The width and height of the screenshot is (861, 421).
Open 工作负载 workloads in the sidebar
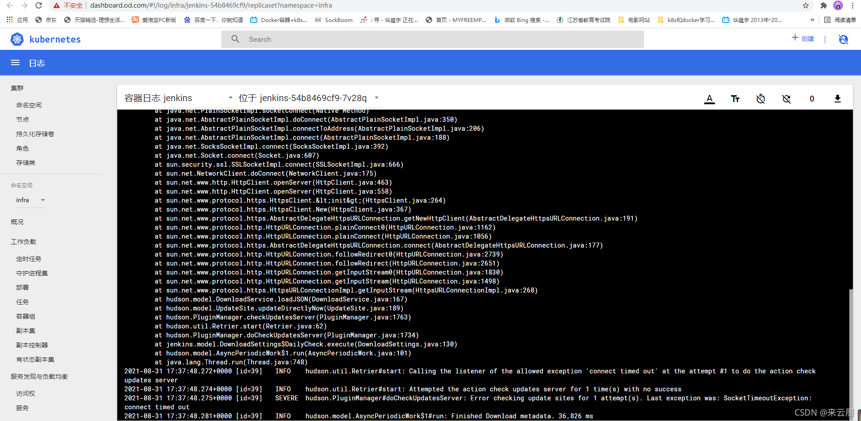pyautogui.click(x=23, y=242)
